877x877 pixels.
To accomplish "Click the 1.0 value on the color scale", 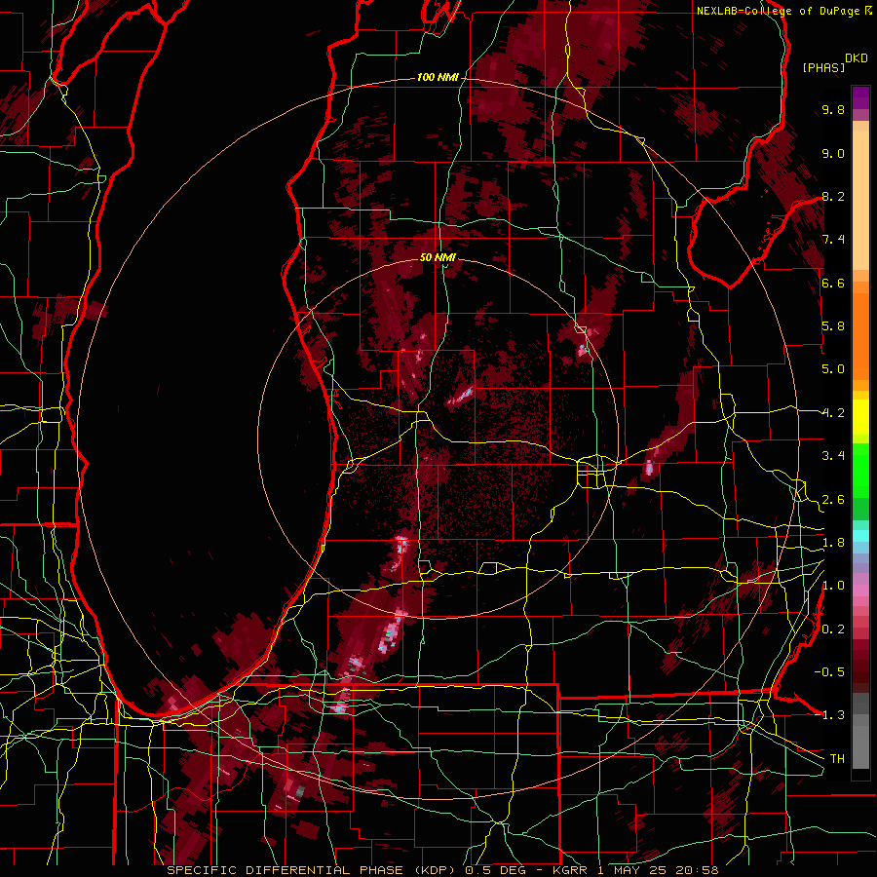I will (x=833, y=586).
